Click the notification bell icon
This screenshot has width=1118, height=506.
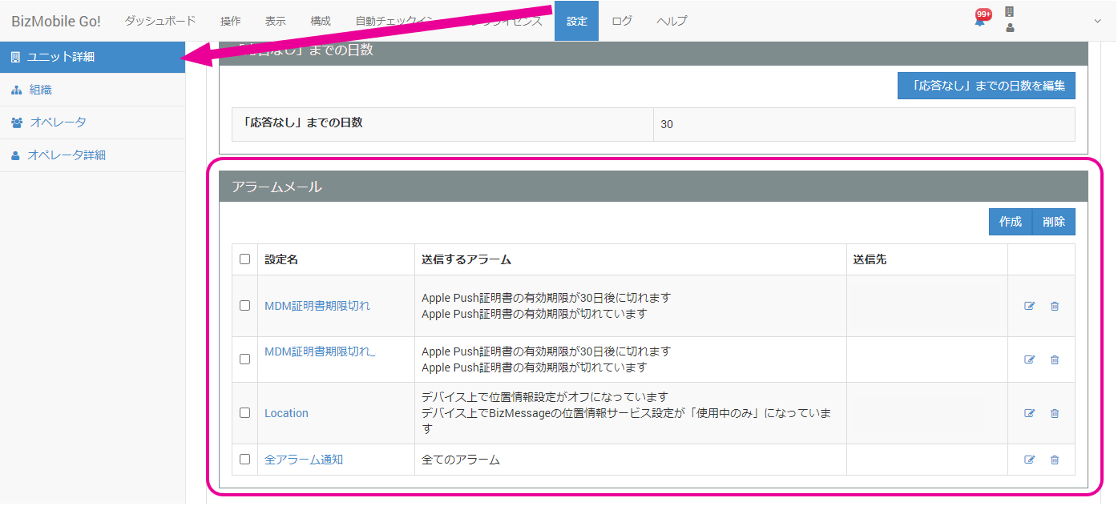click(979, 22)
